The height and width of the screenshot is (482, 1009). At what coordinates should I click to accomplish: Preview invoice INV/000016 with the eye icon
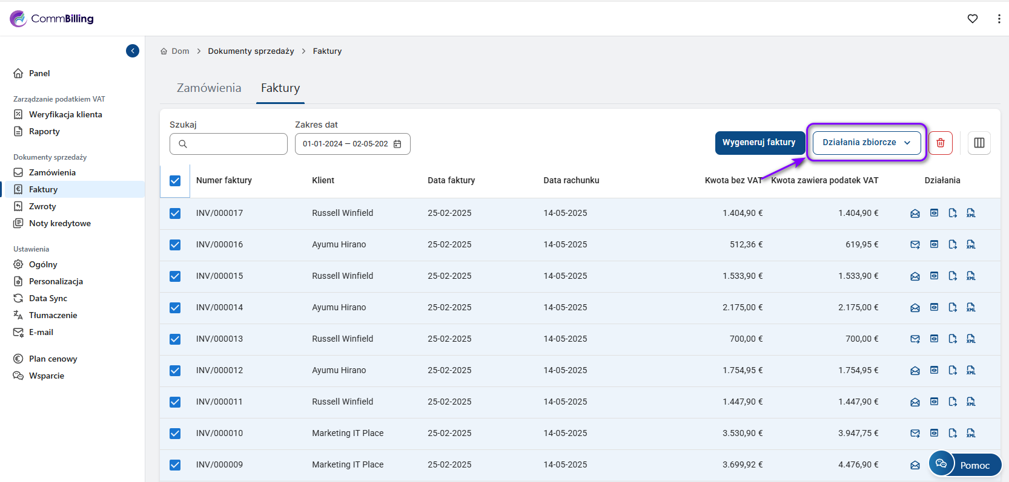pyautogui.click(x=934, y=244)
